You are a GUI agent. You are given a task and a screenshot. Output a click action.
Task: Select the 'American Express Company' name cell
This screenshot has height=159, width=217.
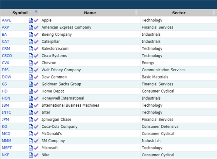click(90, 27)
